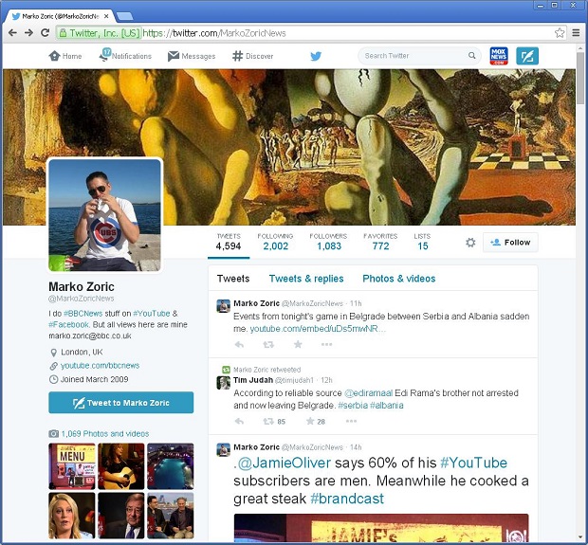588x545 pixels.
Task: Click the compose new tweet icon
Action: [x=527, y=56]
